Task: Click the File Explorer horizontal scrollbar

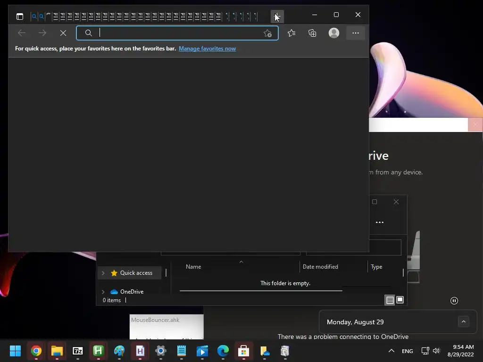Action: click(260, 290)
